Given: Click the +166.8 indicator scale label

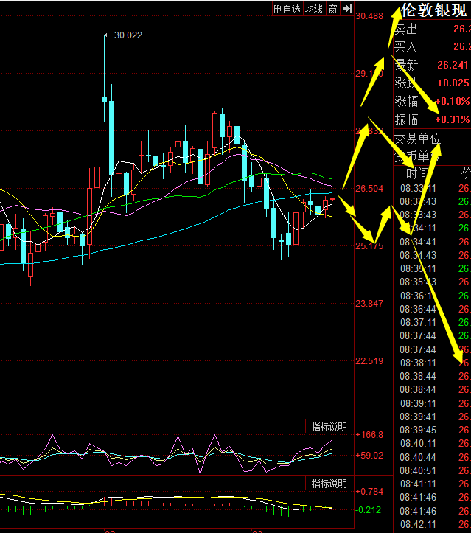Looking at the screenshot, I should click(x=369, y=435).
